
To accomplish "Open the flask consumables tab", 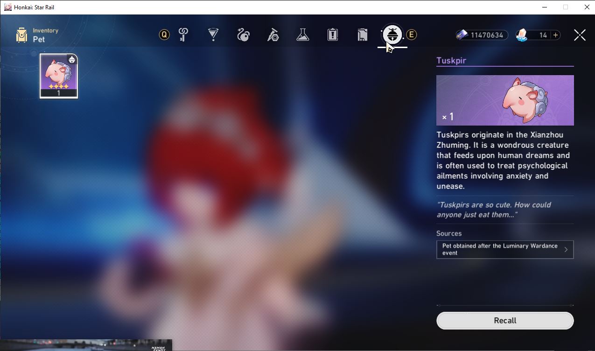I will pos(303,35).
